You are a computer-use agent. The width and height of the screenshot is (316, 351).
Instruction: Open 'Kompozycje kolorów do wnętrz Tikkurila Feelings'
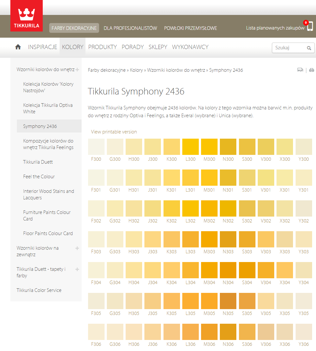[48, 144]
